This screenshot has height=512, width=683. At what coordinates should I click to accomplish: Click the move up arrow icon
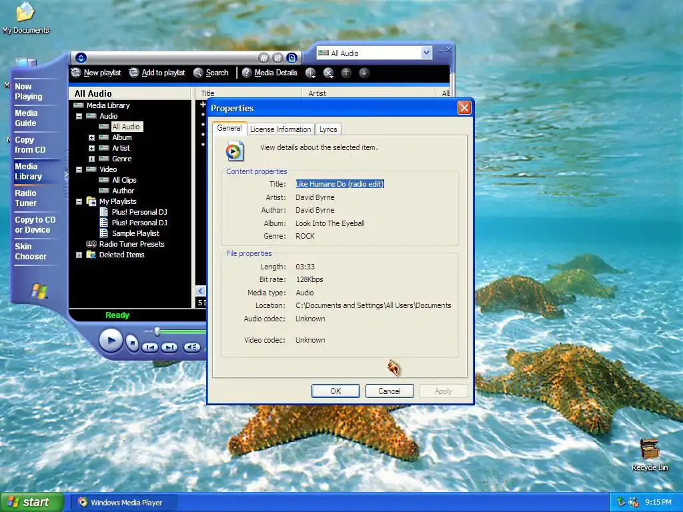[x=346, y=73]
